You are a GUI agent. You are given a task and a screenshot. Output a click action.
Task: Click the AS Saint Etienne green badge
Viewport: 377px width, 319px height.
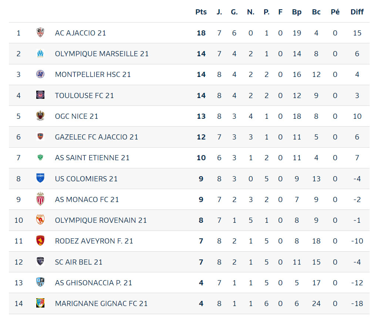(40, 157)
